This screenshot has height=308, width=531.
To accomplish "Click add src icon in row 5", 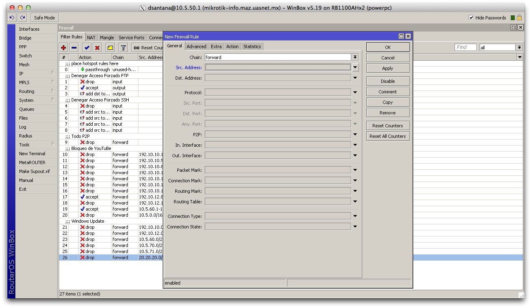I will pos(82,112).
